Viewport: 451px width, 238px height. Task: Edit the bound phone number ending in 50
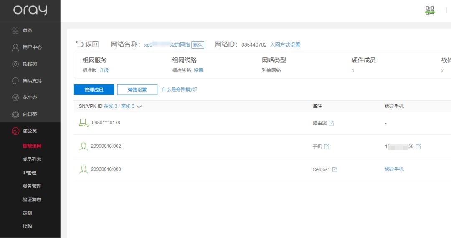[418, 146]
